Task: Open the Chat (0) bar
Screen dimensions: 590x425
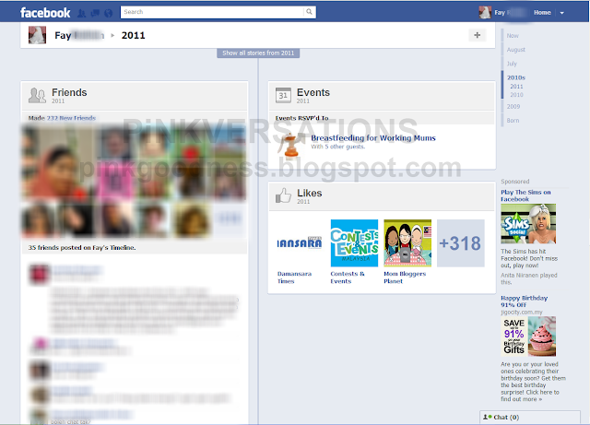Action: point(530,417)
